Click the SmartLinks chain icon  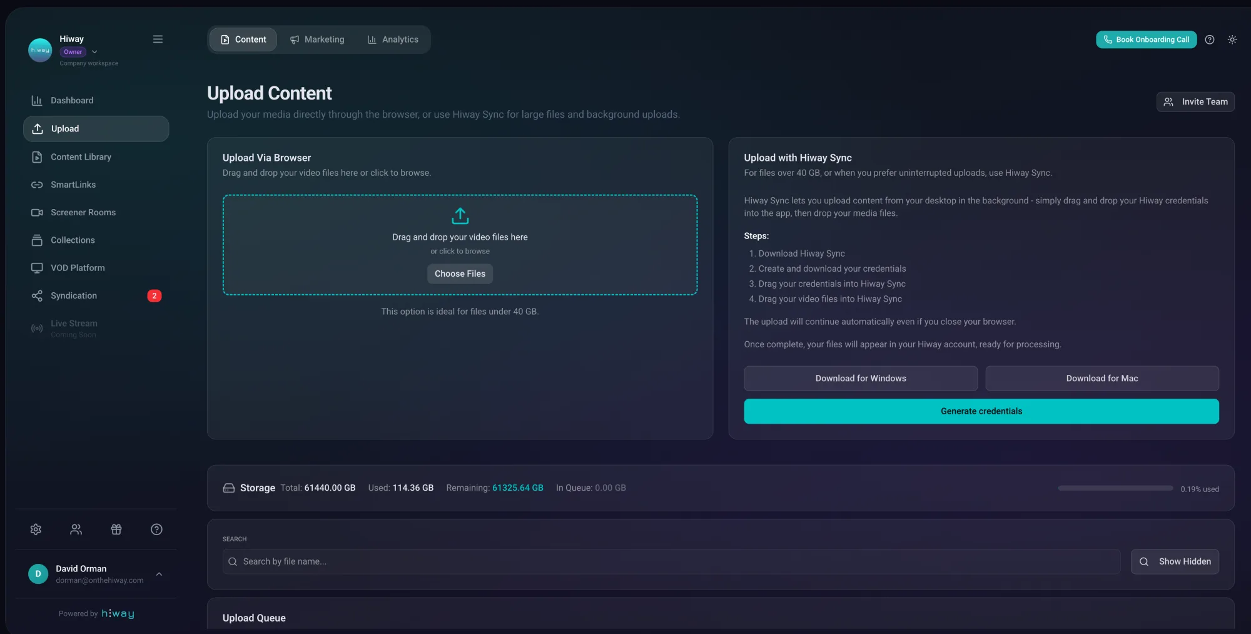click(37, 185)
